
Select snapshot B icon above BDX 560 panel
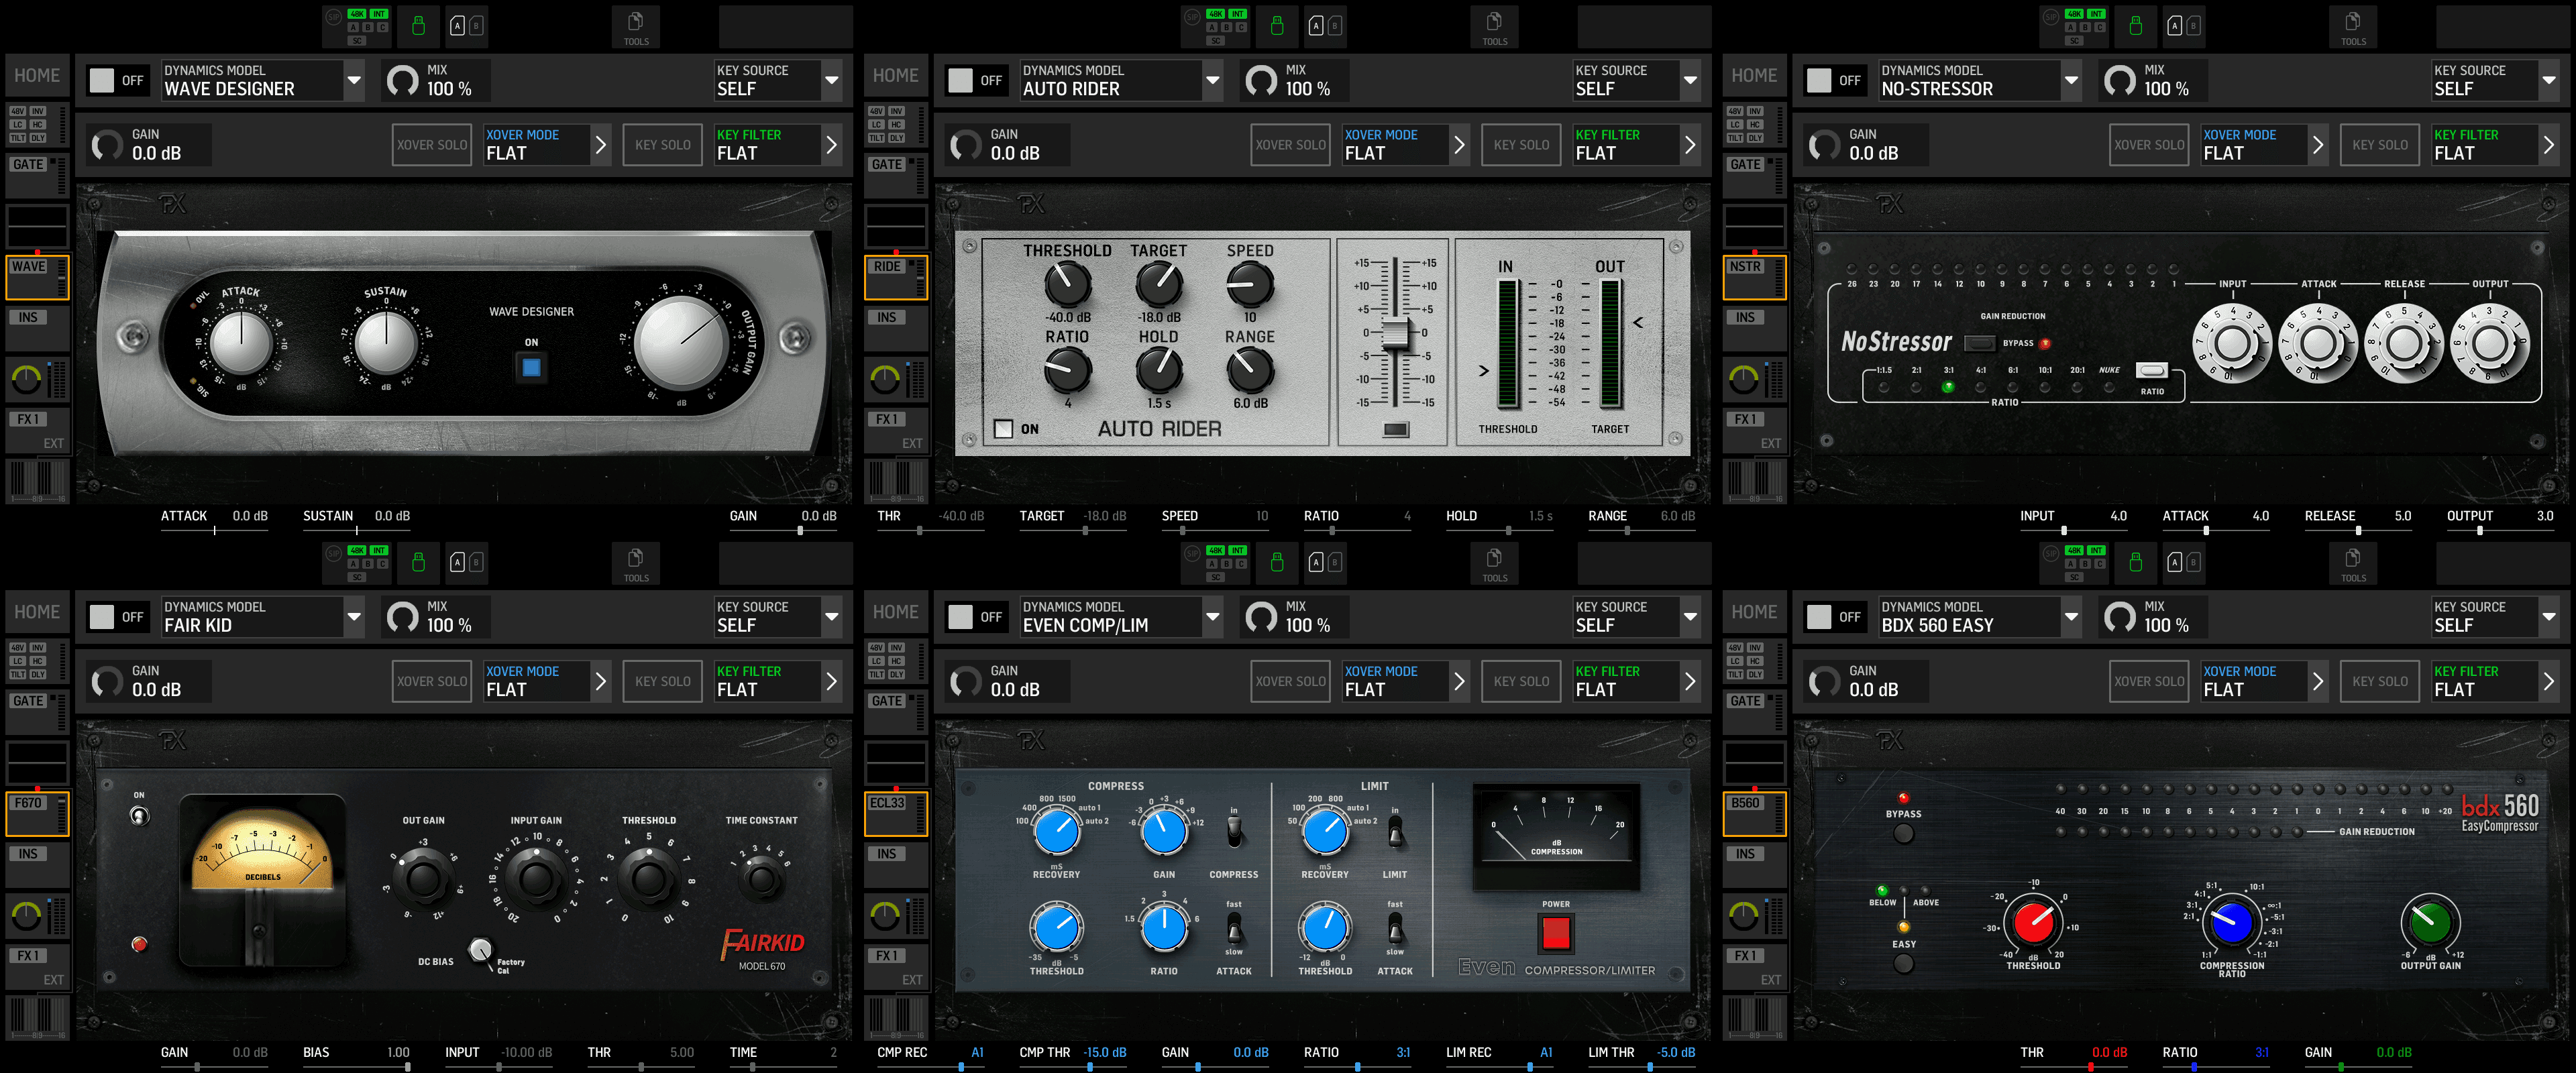pos(2193,562)
